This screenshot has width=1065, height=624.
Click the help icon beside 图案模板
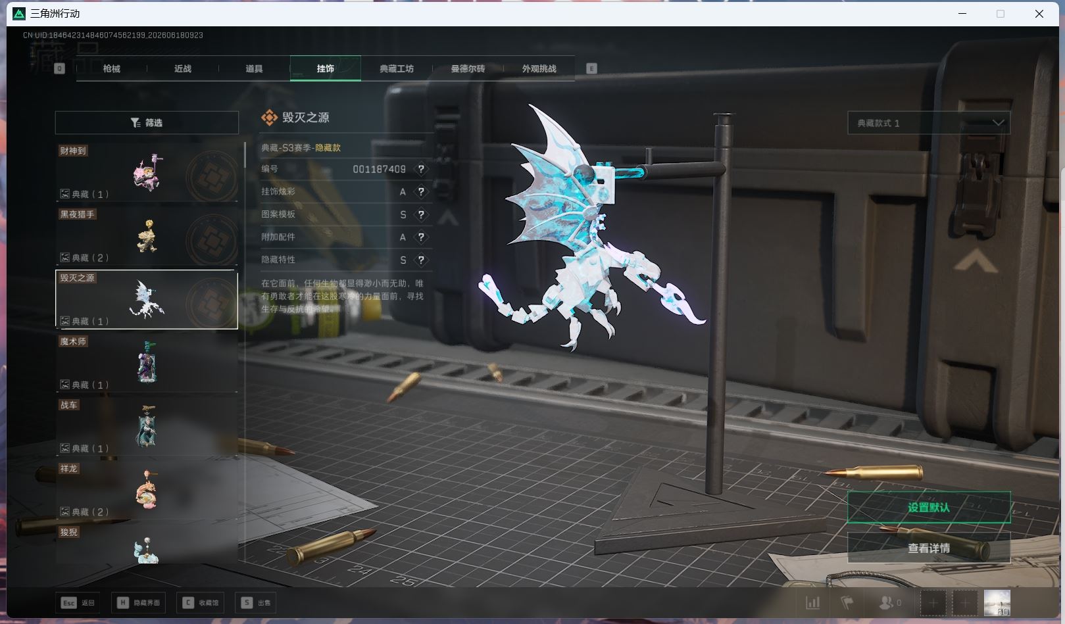click(x=421, y=214)
